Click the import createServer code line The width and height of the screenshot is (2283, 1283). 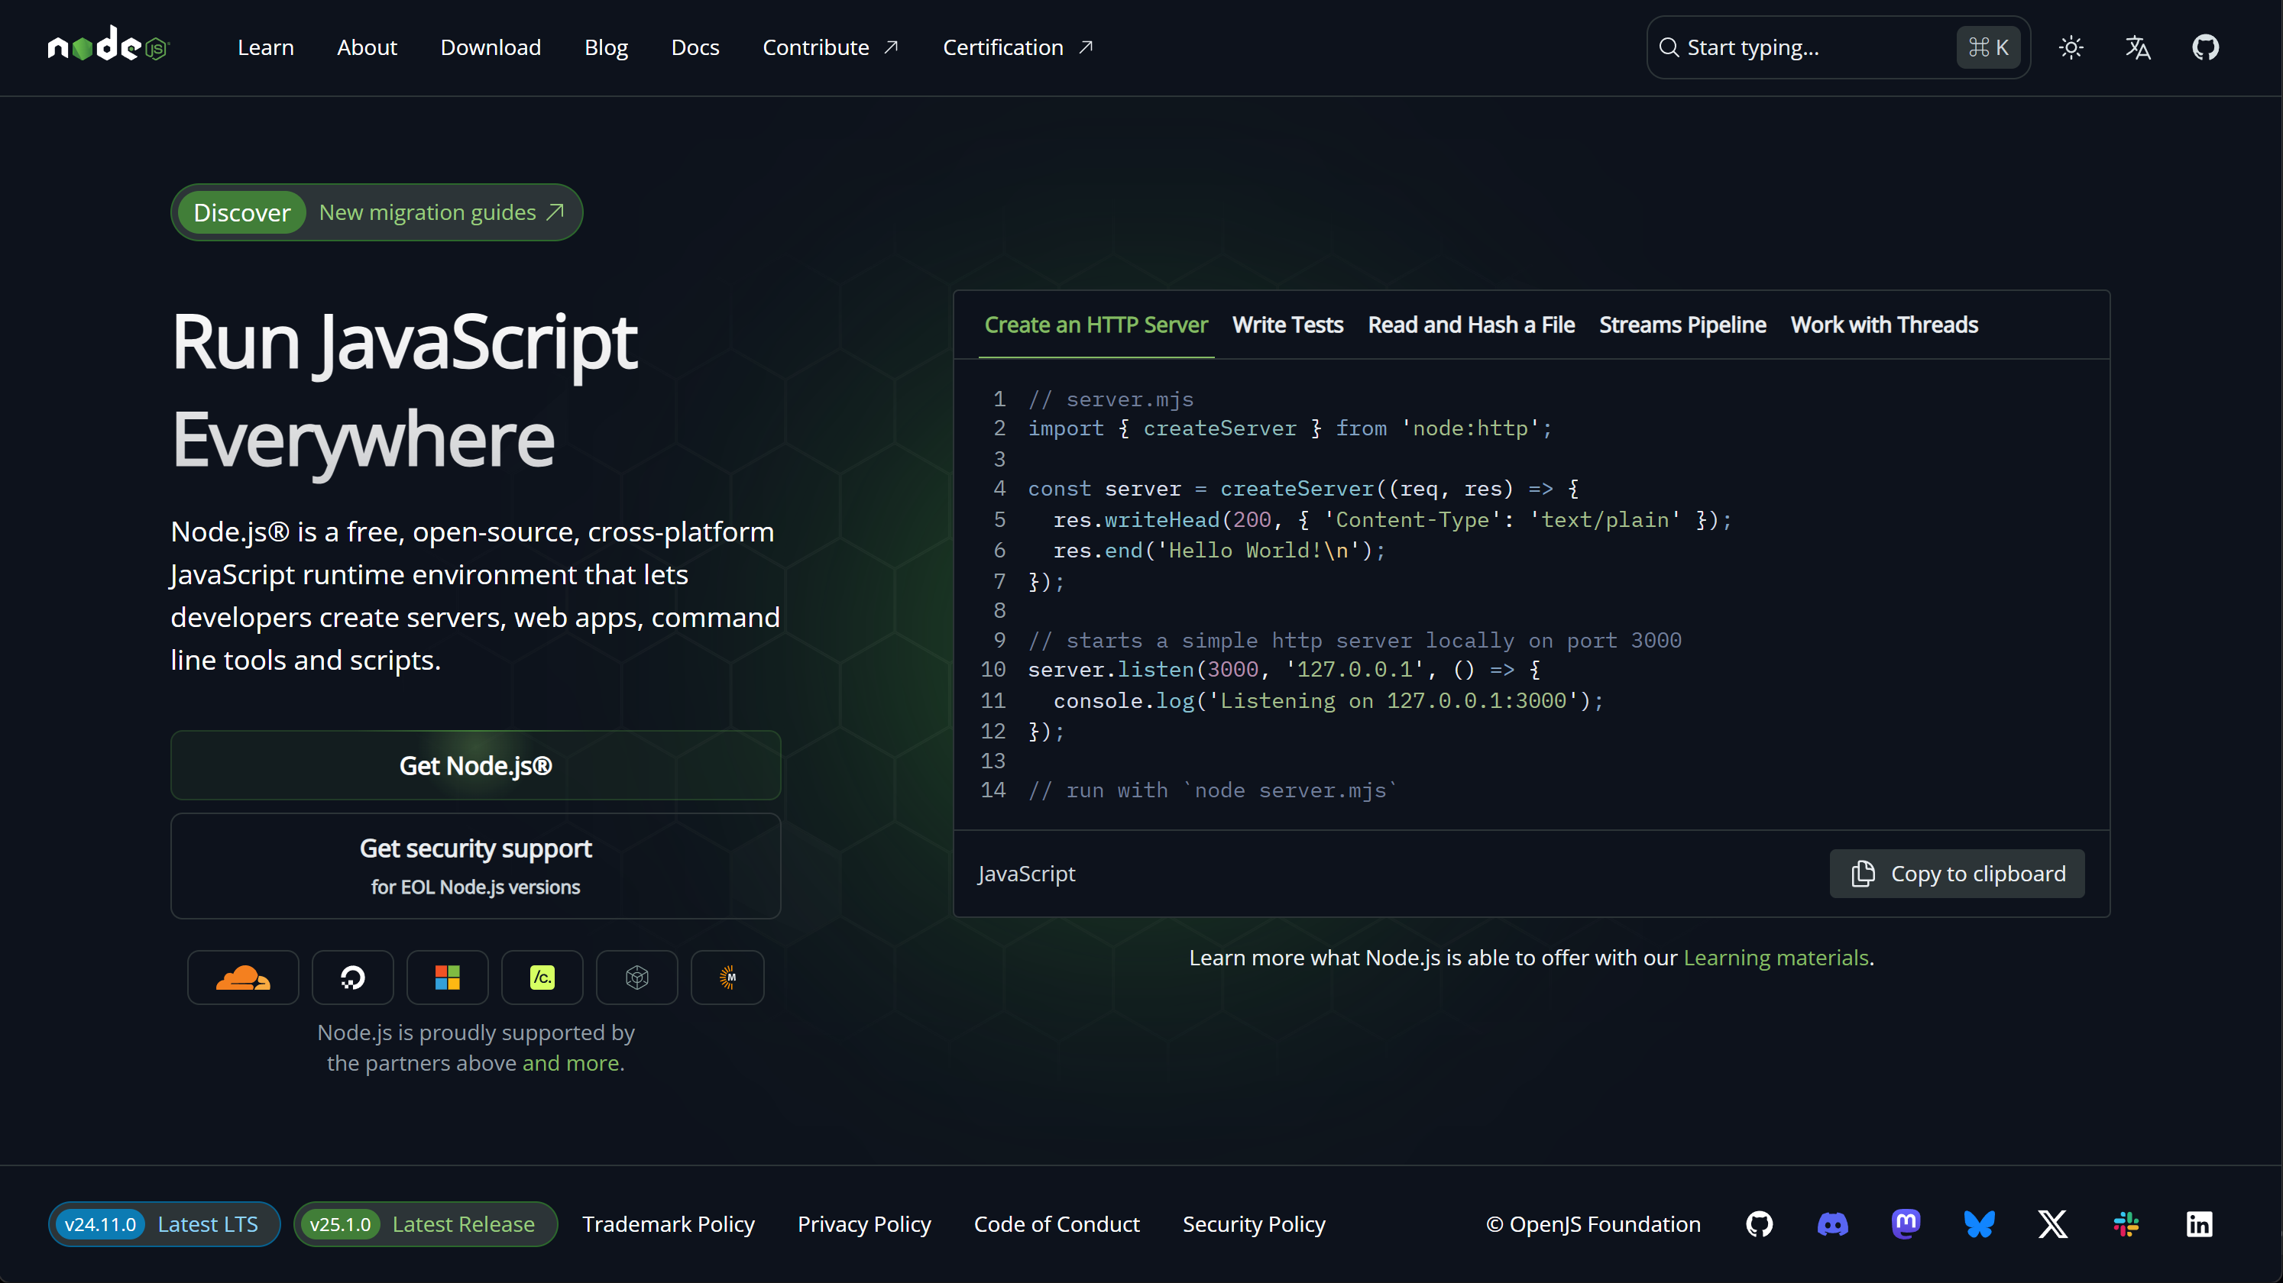tap(1290, 428)
